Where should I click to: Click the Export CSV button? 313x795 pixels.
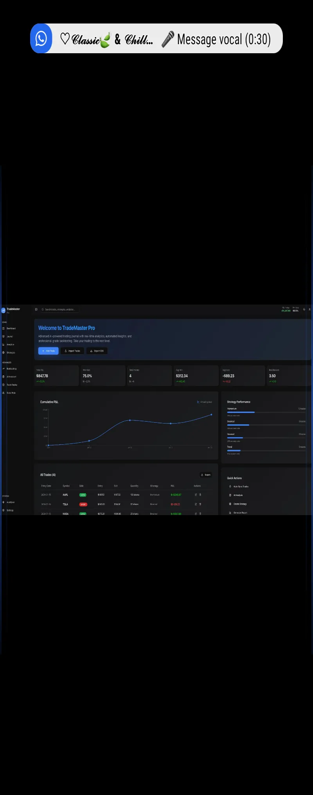click(97, 351)
